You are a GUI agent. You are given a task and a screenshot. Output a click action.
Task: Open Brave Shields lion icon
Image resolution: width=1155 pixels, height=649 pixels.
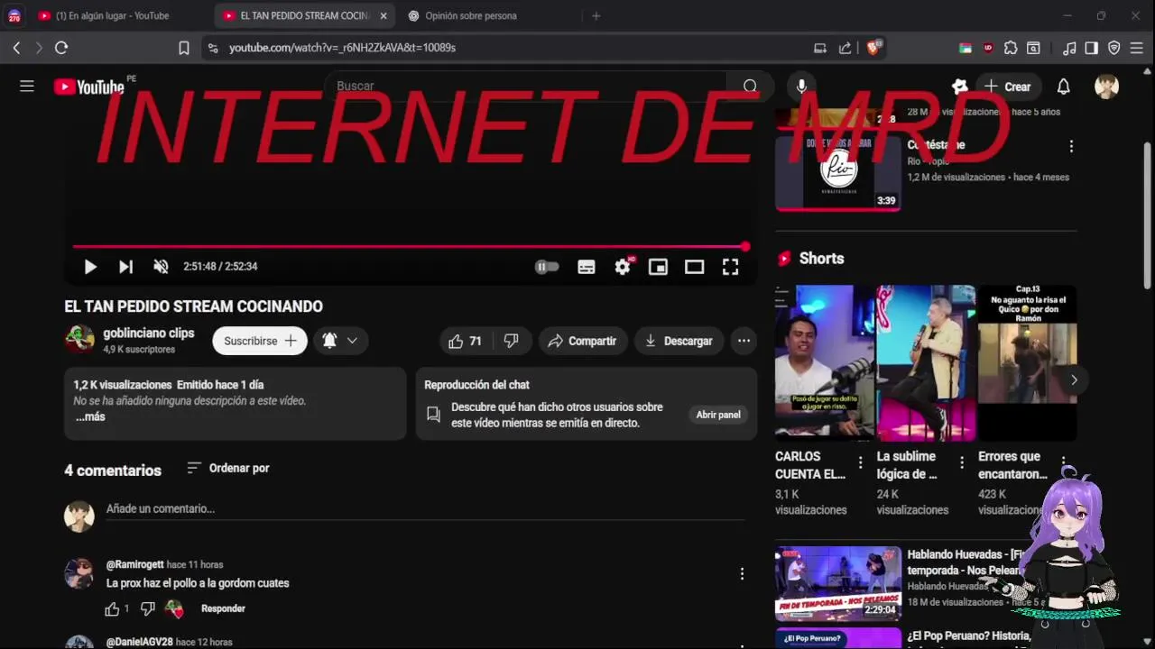click(873, 48)
